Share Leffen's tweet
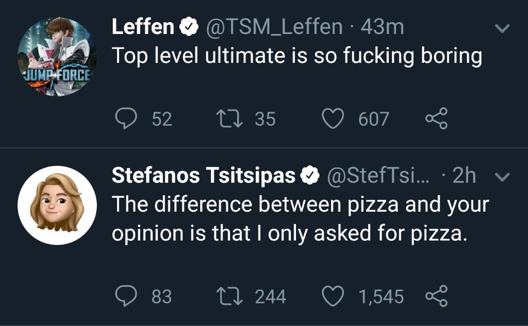This screenshot has height=326, width=528. click(x=437, y=119)
